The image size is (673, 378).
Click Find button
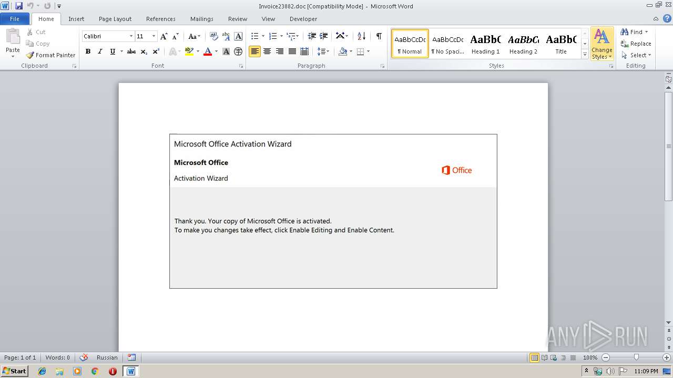click(632, 32)
